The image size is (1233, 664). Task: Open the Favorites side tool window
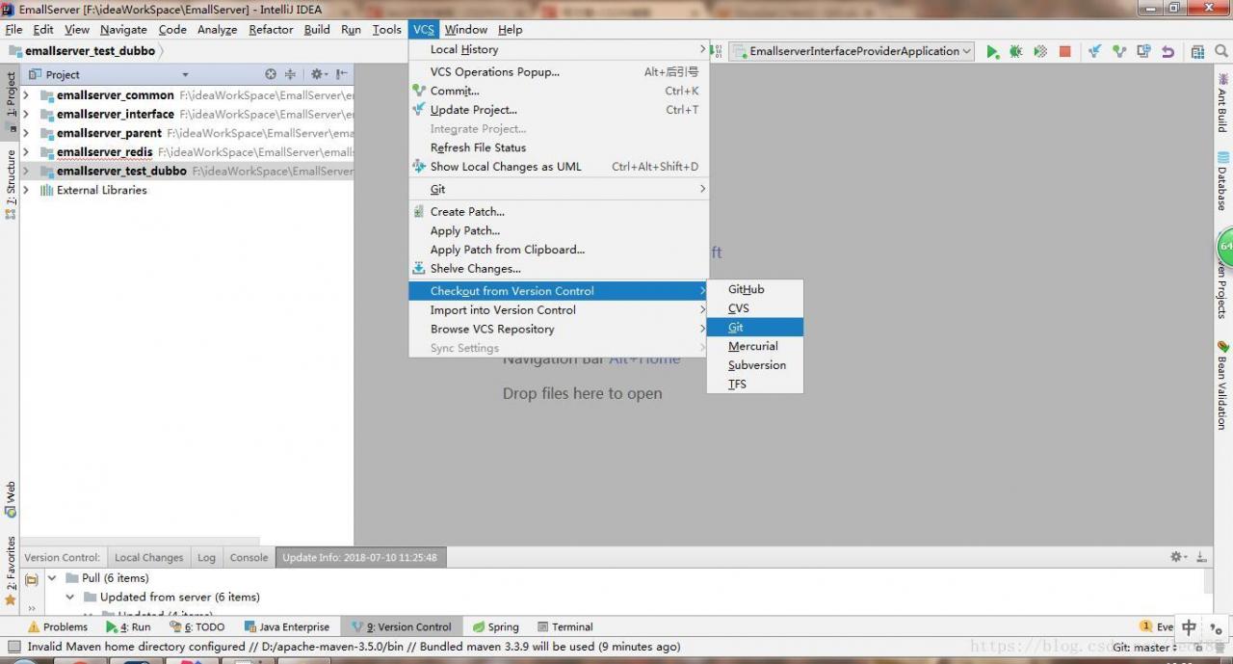coord(11,571)
